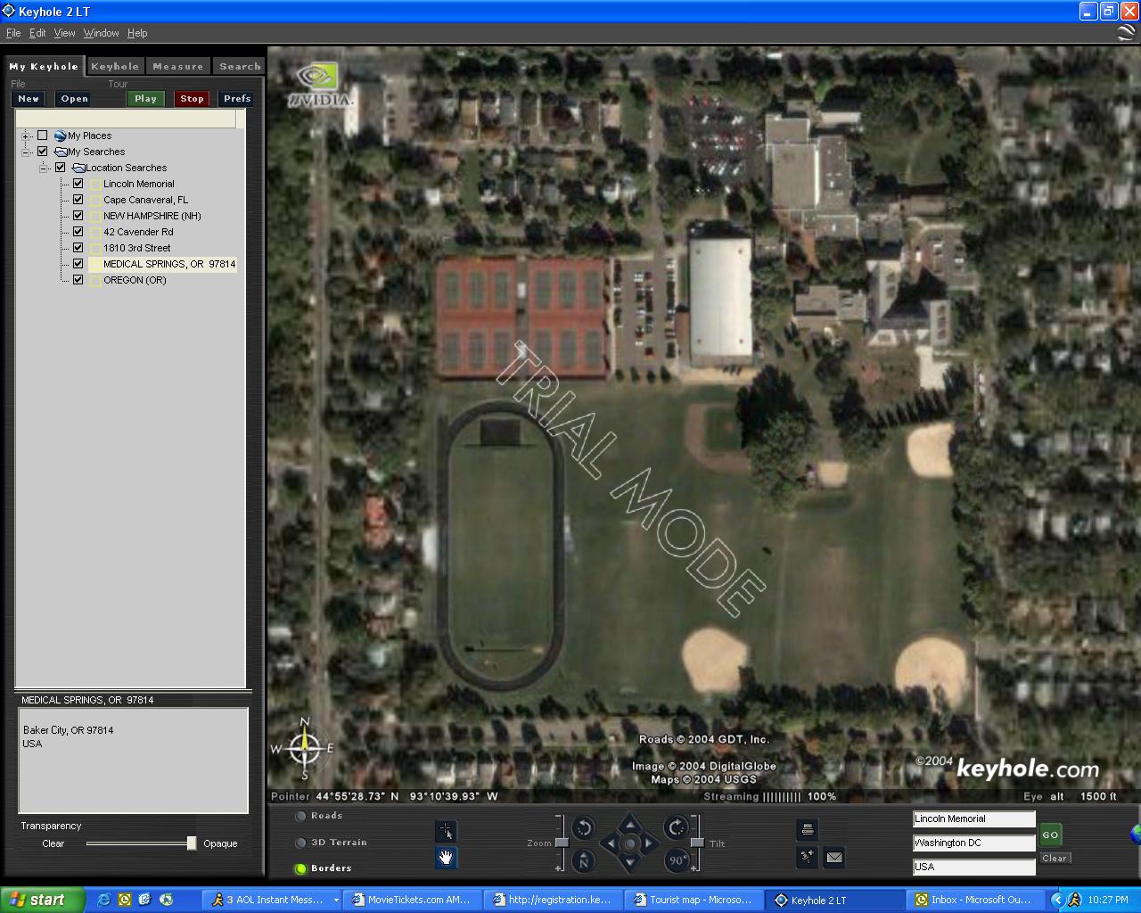Open the Edit menu
Screen dimensions: 1141x913
[x=37, y=33]
